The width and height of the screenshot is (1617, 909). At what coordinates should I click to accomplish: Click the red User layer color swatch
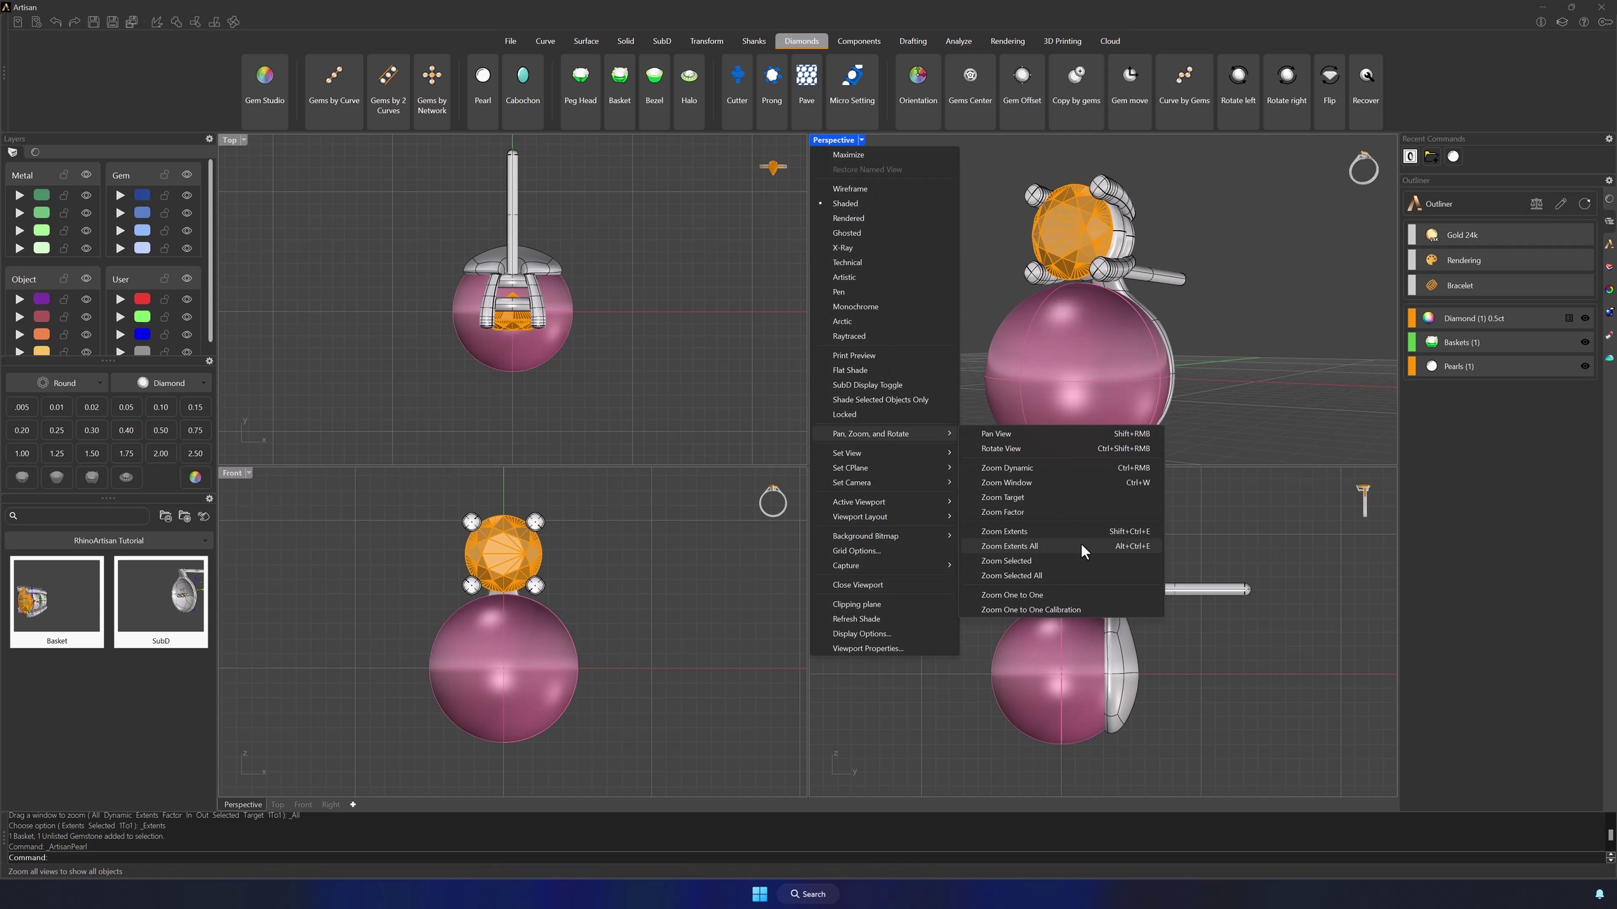click(142, 299)
